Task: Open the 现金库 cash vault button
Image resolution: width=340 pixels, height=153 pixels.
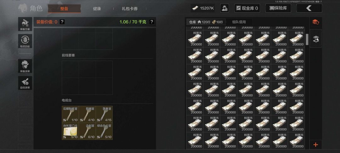Action: (247, 8)
